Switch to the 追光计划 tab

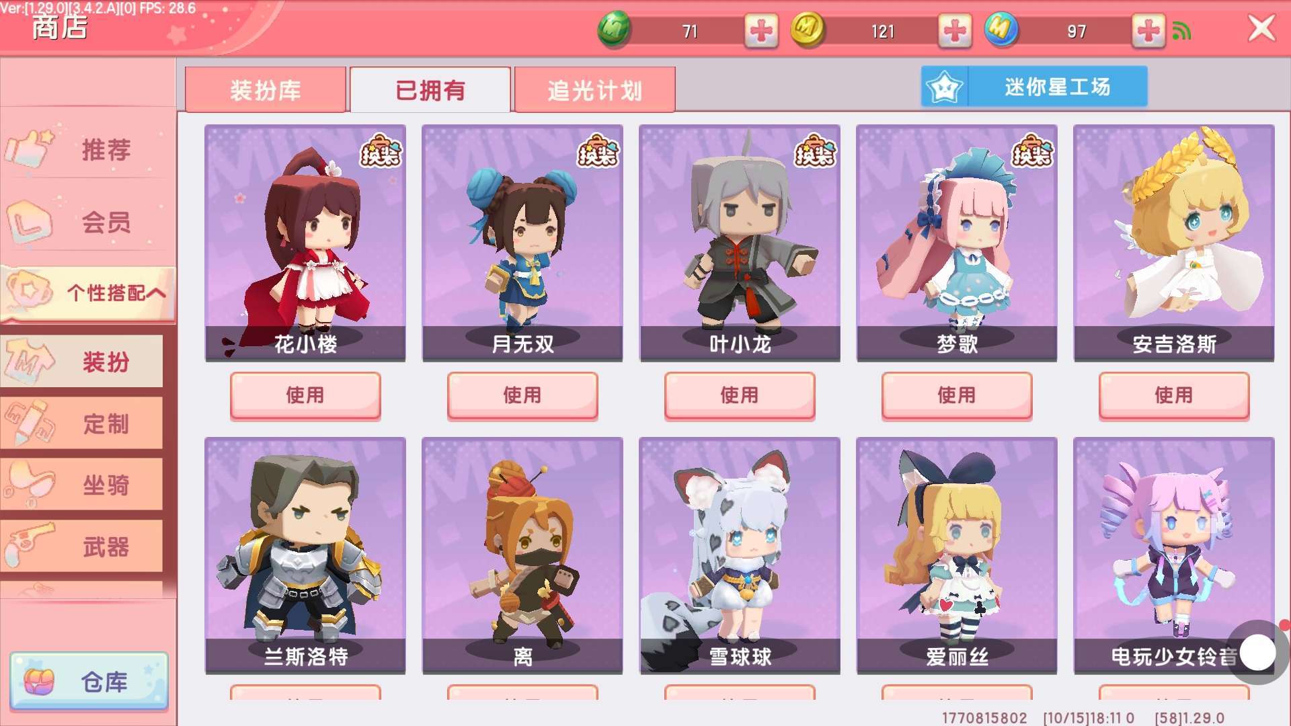pyautogui.click(x=594, y=89)
